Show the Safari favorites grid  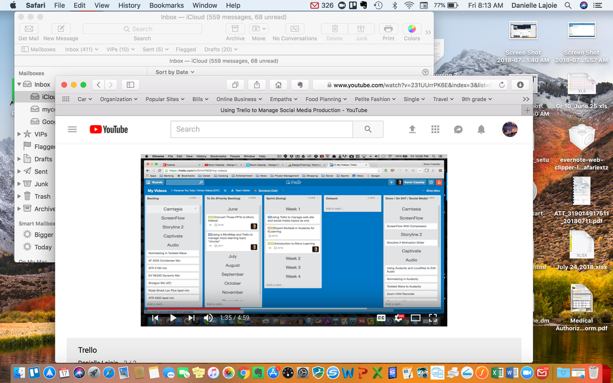tap(66, 99)
